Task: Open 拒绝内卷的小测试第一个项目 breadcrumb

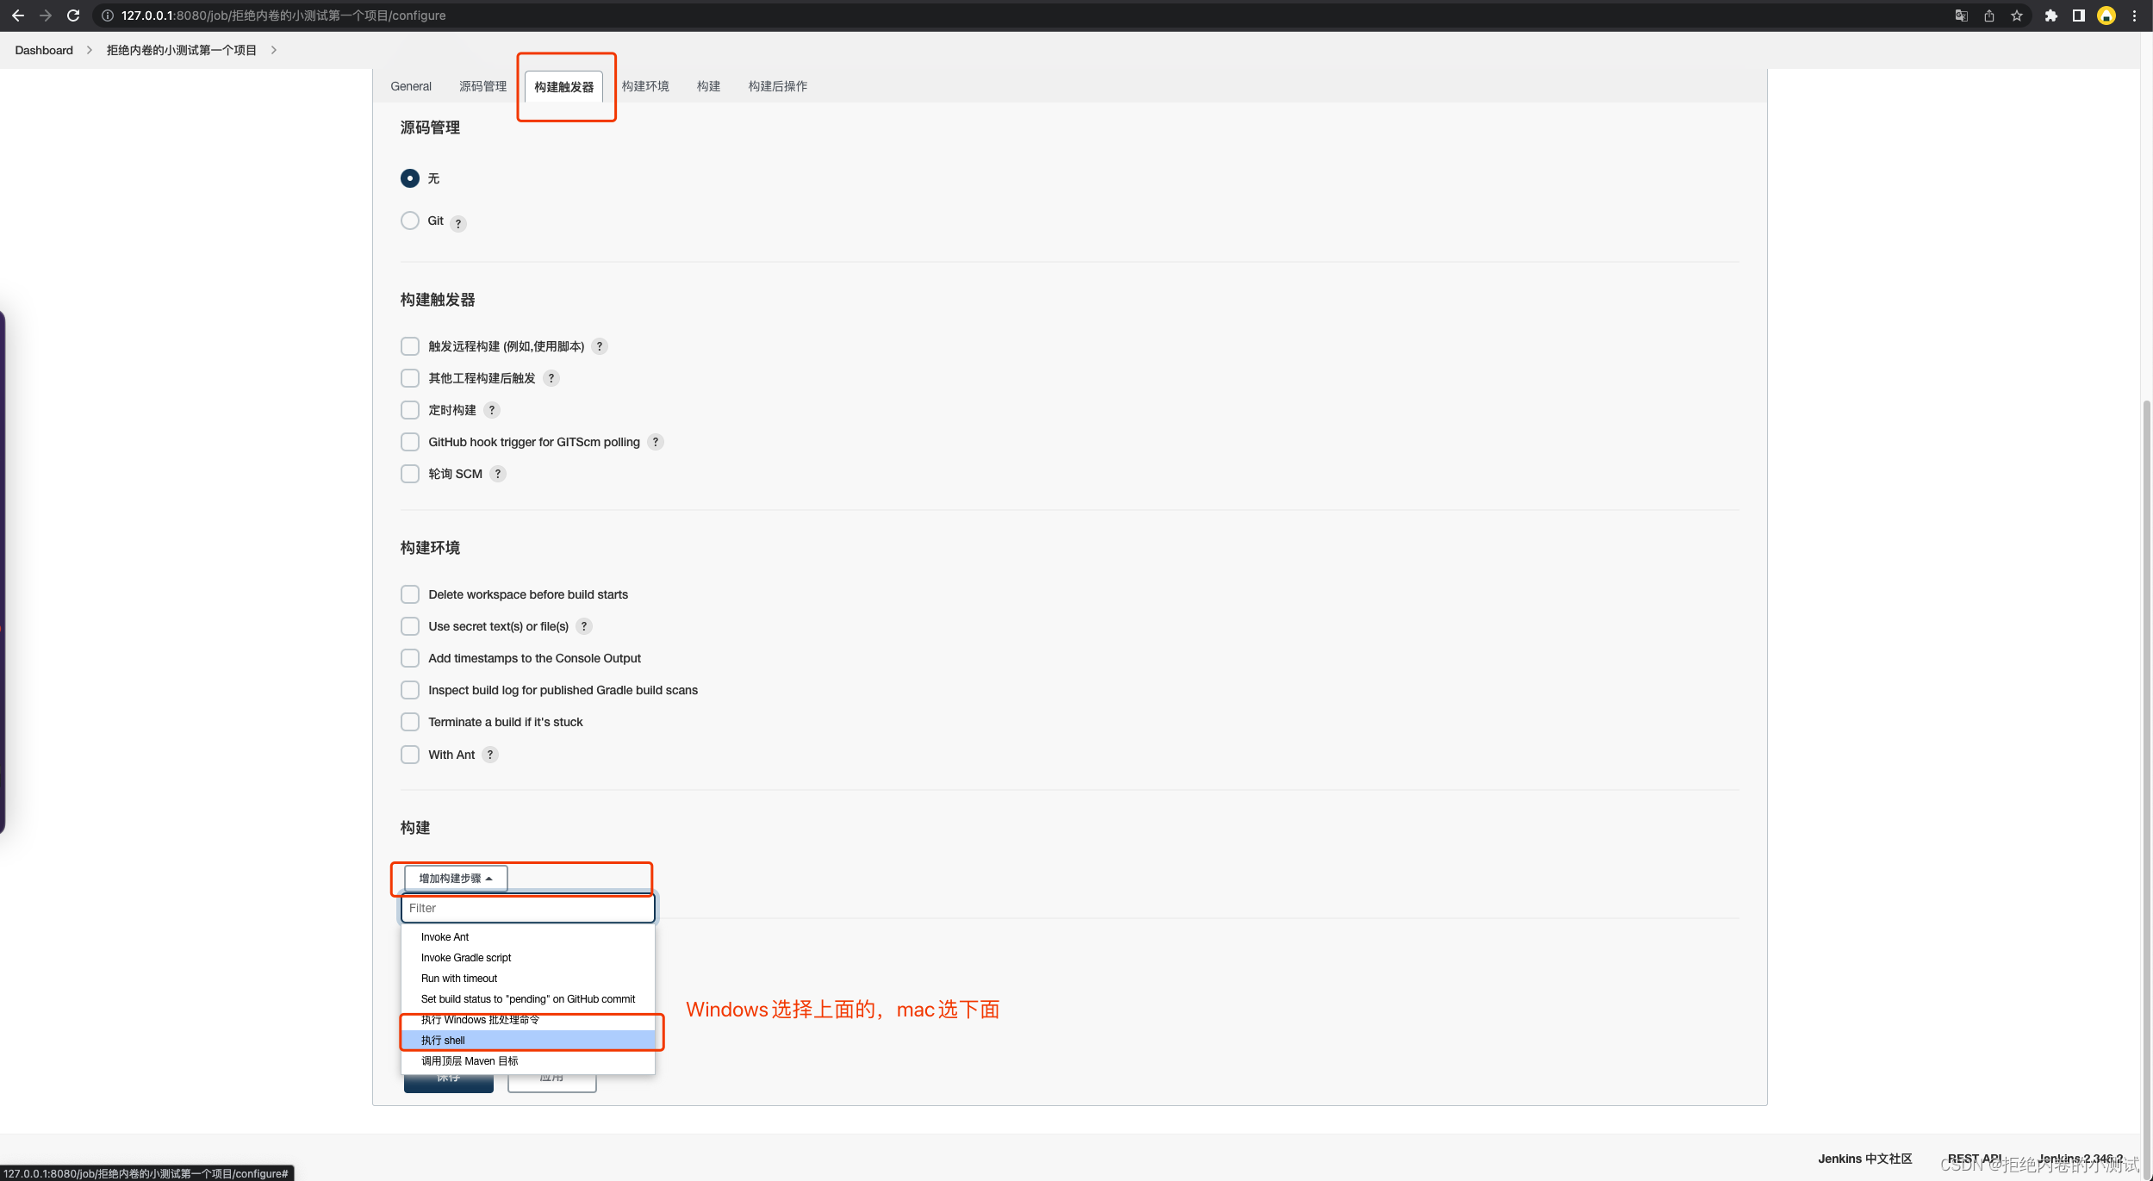Action: 182,50
